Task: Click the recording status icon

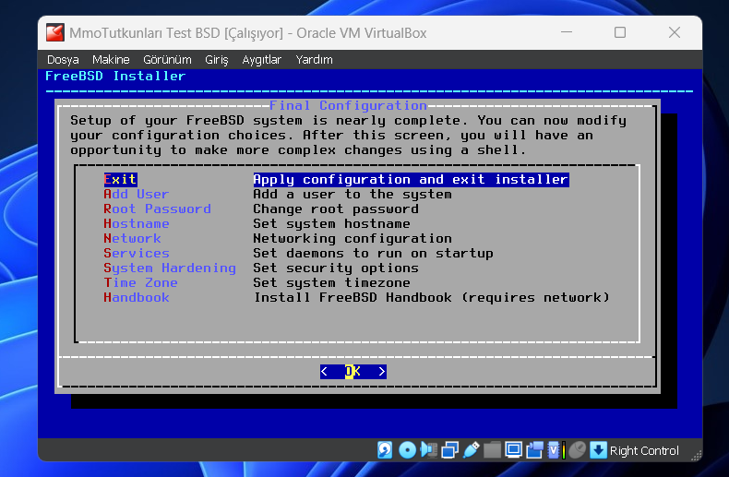Action: pyautogui.click(x=534, y=450)
